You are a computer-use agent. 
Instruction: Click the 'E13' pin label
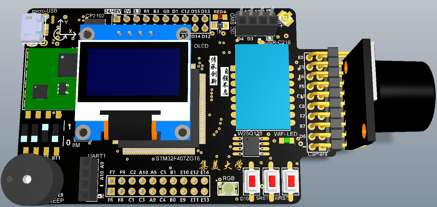pyautogui.click(x=205, y=200)
